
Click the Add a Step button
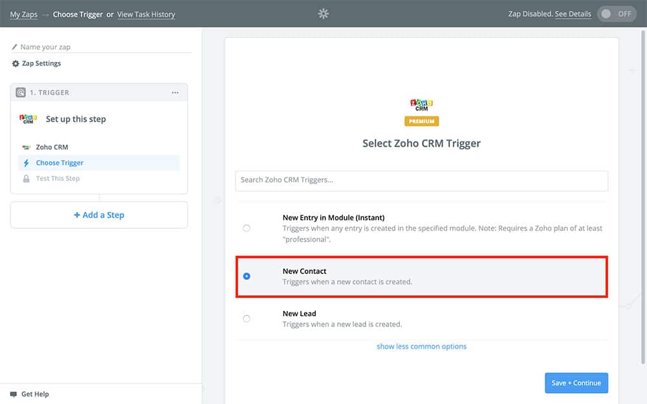coord(99,215)
